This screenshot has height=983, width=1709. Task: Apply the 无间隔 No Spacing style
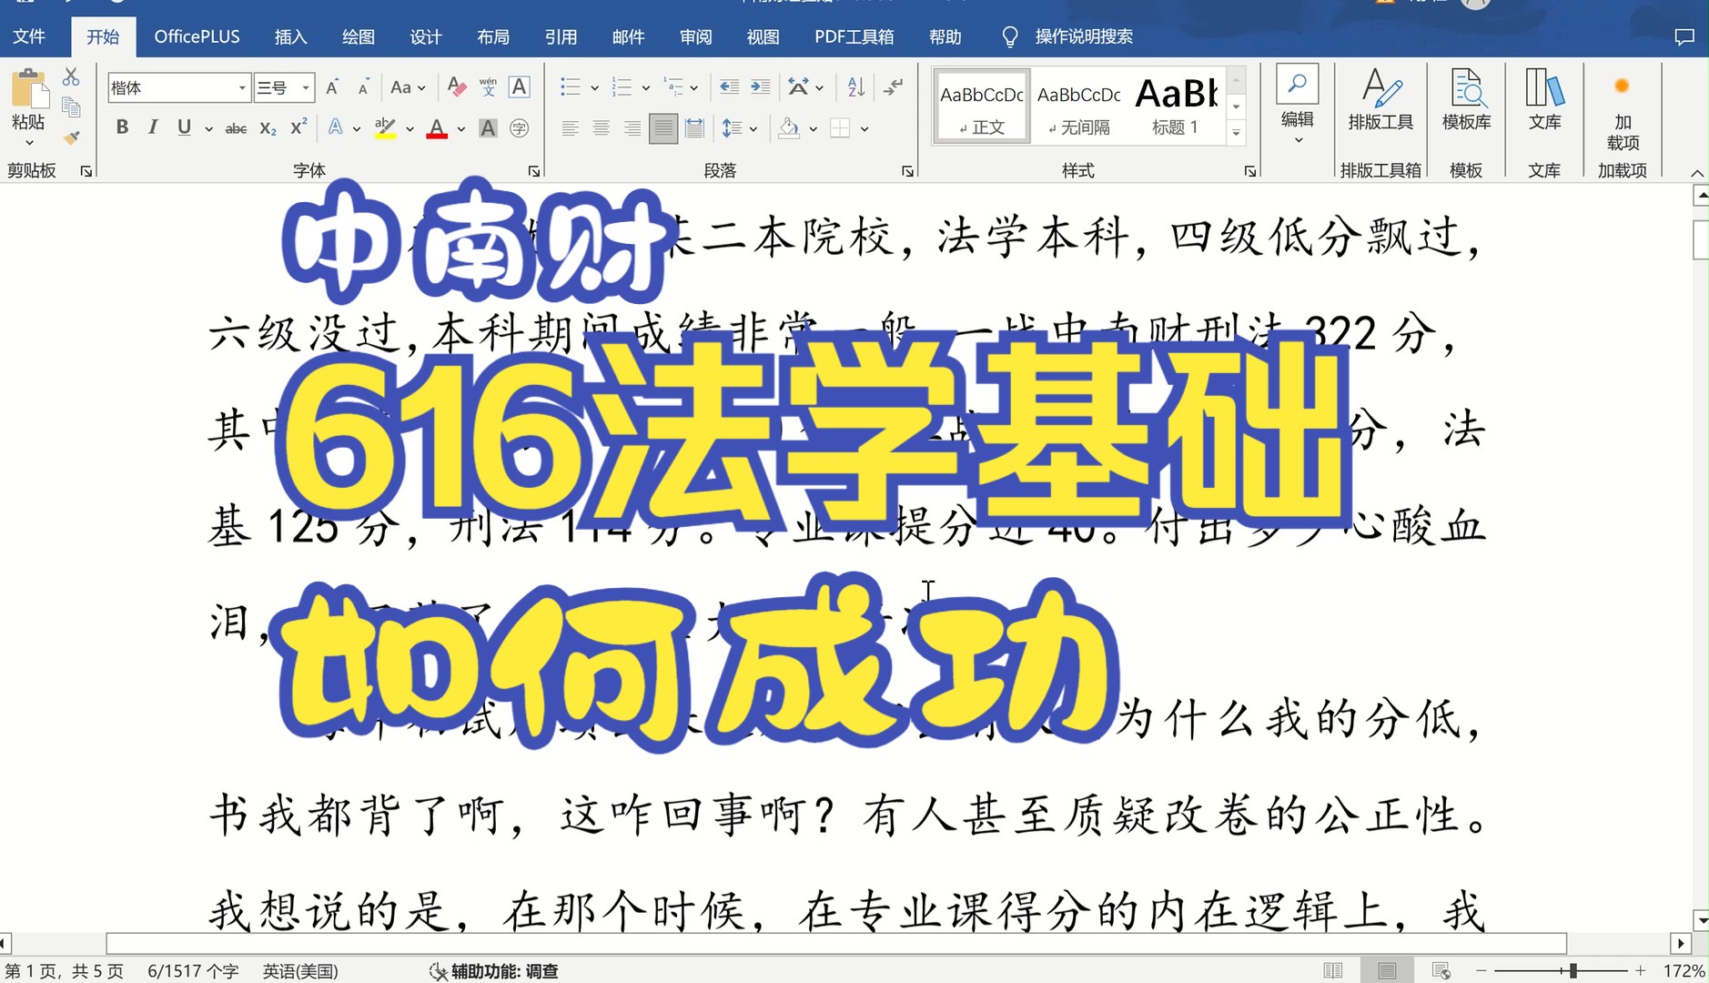tap(1078, 106)
